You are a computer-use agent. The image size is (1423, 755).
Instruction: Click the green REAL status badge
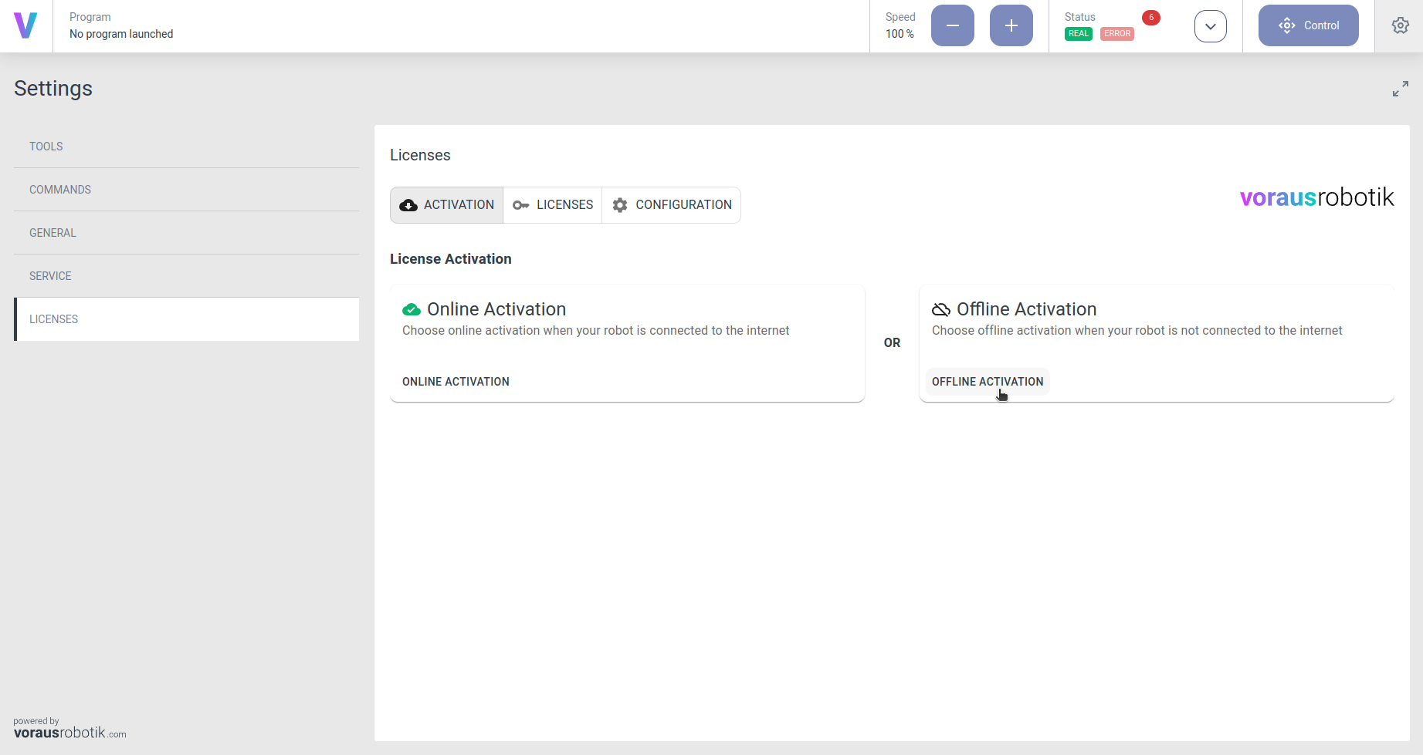[1078, 34]
